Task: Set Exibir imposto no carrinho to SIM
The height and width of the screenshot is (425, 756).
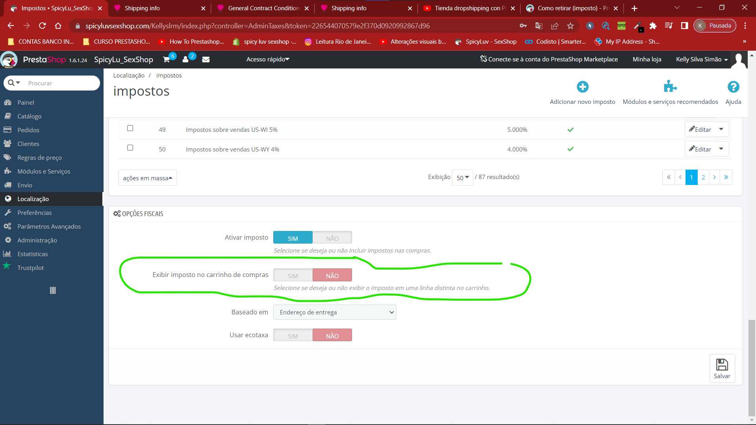Action: [x=293, y=275]
